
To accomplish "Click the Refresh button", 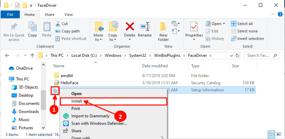I will tap(237, 55).
